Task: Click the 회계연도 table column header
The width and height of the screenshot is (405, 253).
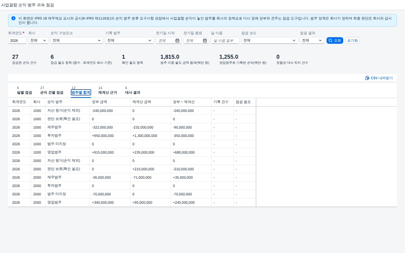Action: coord(19,102)
